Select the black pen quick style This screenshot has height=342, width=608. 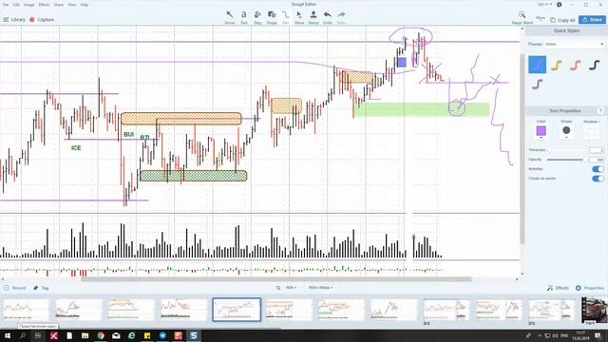(x=594, y=65)
